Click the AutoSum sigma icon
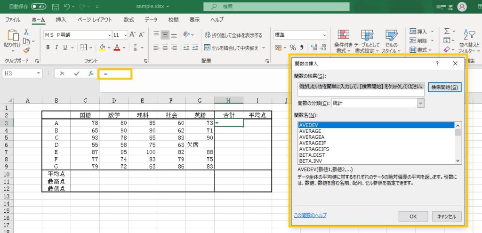Viewport: 482px width, 233px height. coord(447,31)
